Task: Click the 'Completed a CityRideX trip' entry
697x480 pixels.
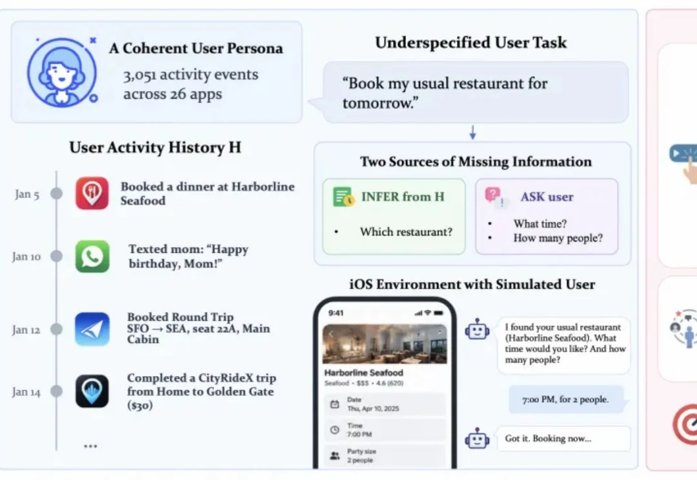Action: [201, 391]
